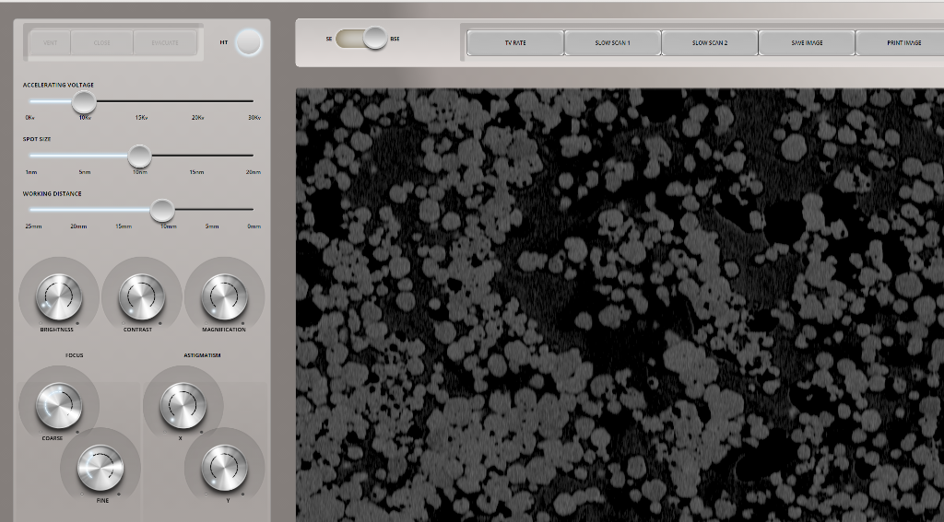
Task: Click the 20mm working distance mark
Action: pos(78,226)
